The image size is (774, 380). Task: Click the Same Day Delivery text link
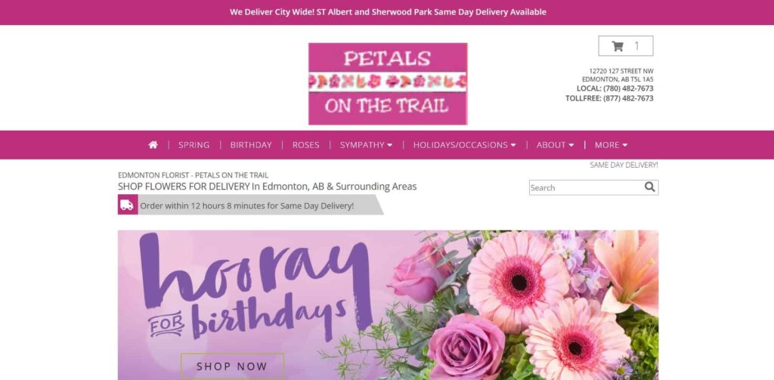tap(624, 165)
